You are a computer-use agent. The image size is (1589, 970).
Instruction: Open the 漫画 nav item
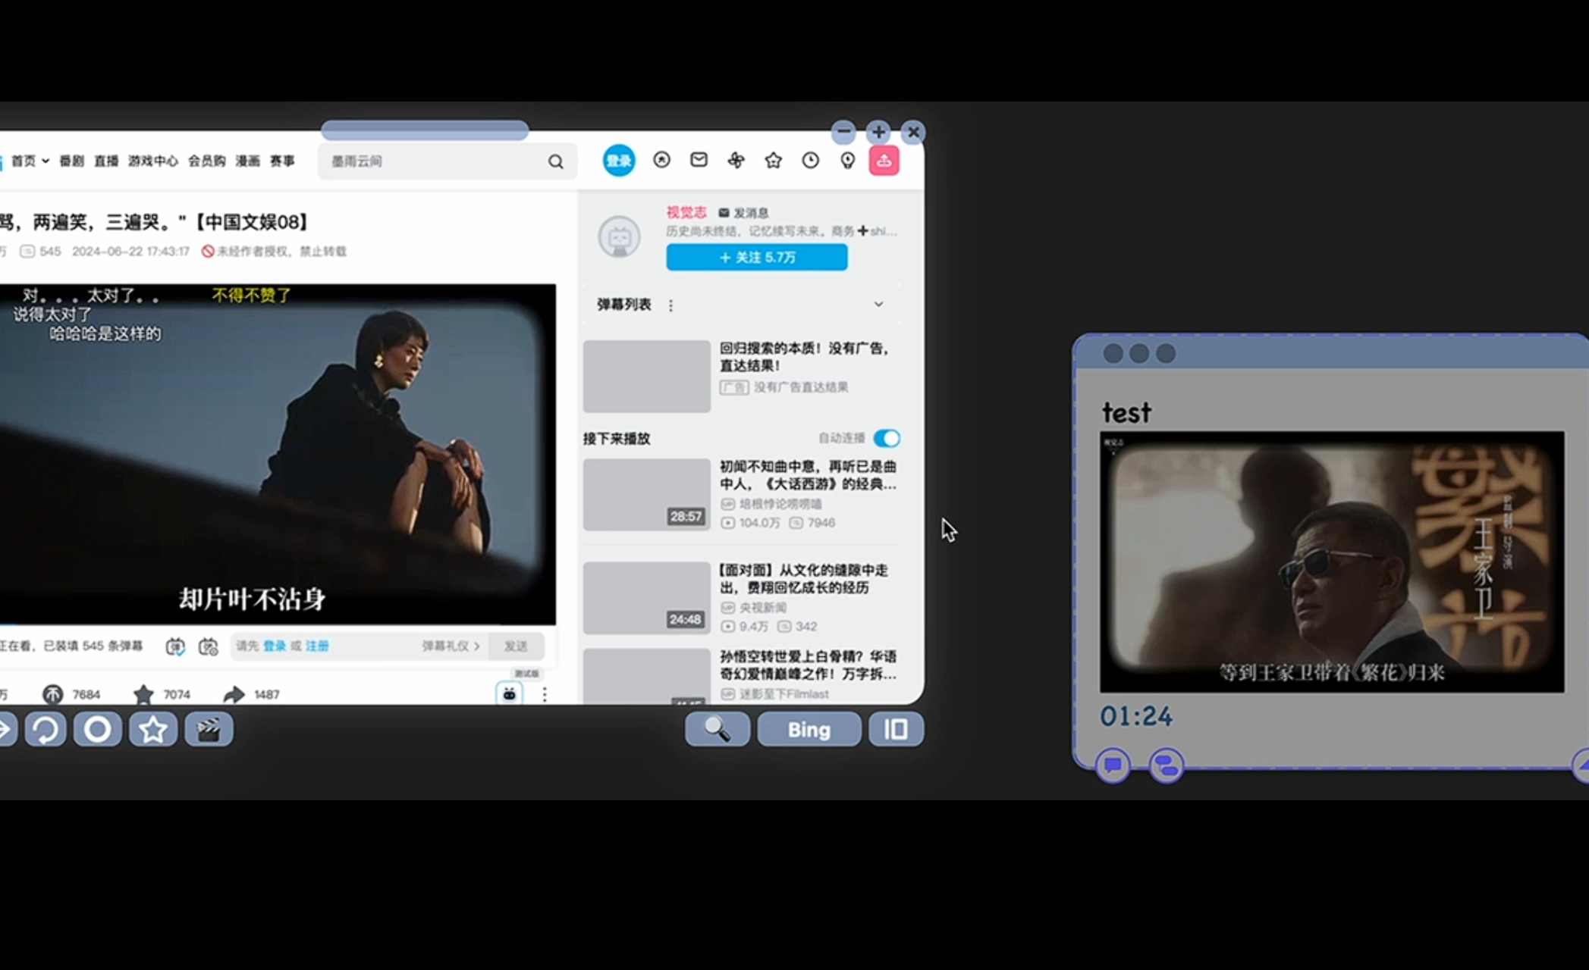pyautogui.click(x=247, y=161)
